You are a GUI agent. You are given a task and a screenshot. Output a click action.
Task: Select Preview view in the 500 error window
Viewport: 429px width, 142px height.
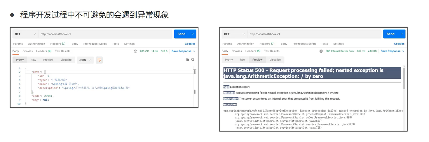pyautogui.click(x=257, y=60)
